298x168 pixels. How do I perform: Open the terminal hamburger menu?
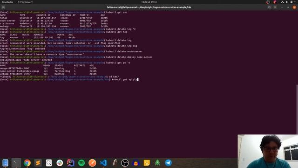click(275, 7)
